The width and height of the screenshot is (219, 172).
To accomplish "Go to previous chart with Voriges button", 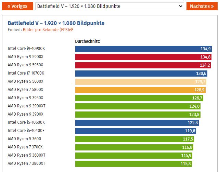I will pos(17,6).
